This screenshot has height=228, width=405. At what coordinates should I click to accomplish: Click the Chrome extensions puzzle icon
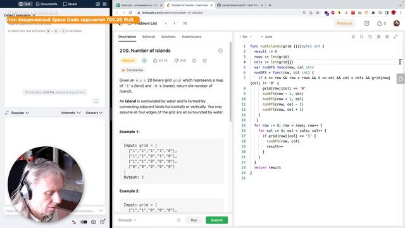(373, 13)
